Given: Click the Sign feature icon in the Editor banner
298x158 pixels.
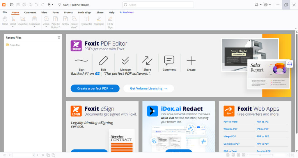Looking at the screenshot, I should [x=81, y=61].
